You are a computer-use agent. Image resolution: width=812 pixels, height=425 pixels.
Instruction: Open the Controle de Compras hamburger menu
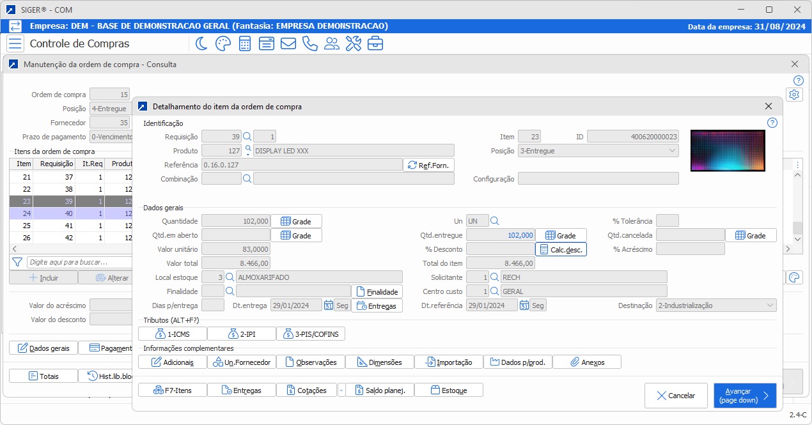15,43
